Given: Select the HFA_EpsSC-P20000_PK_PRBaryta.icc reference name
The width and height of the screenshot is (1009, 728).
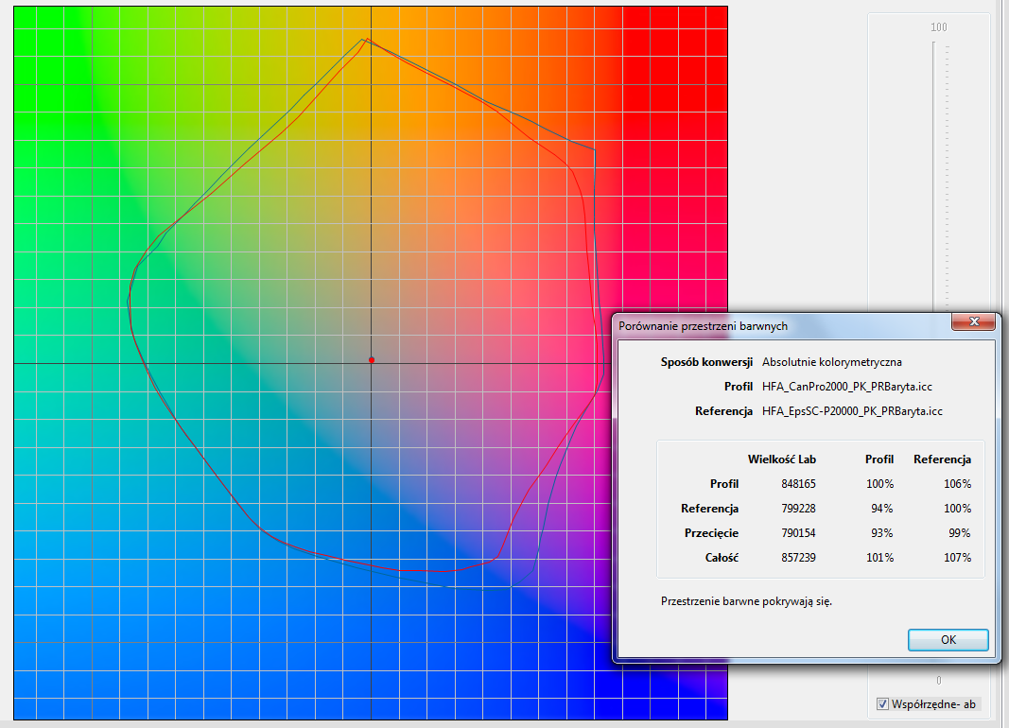Looking at the screenshot, I should point(852,411).
